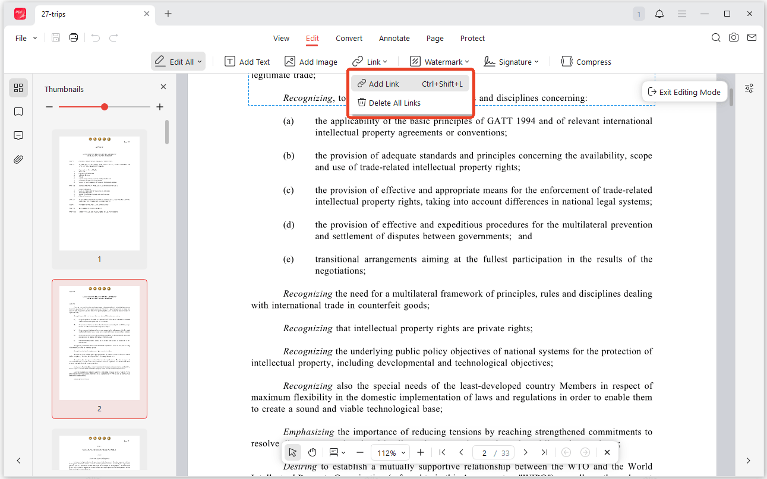
Task: Select page 2 thumbnail
Action: coord(99,343)
